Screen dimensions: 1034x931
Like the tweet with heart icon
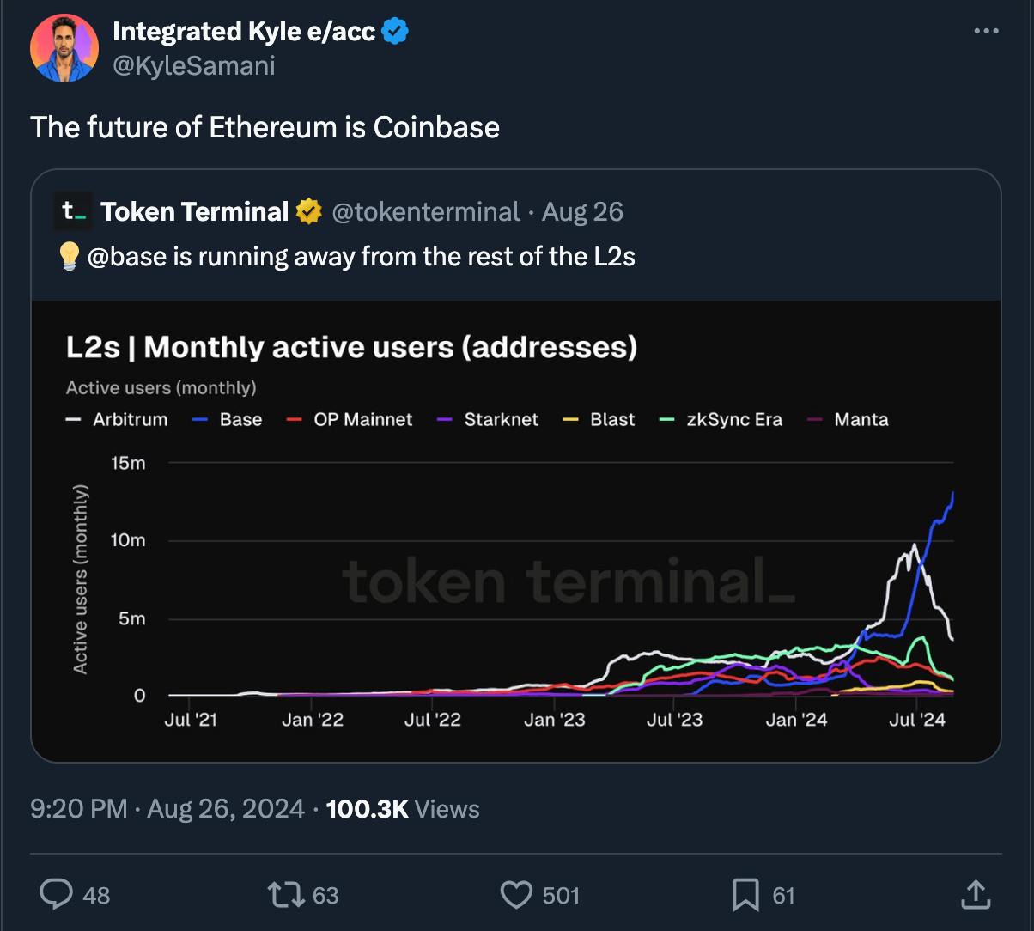516,895
